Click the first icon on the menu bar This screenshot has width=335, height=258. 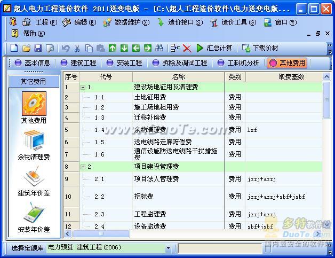pos(13,22)
